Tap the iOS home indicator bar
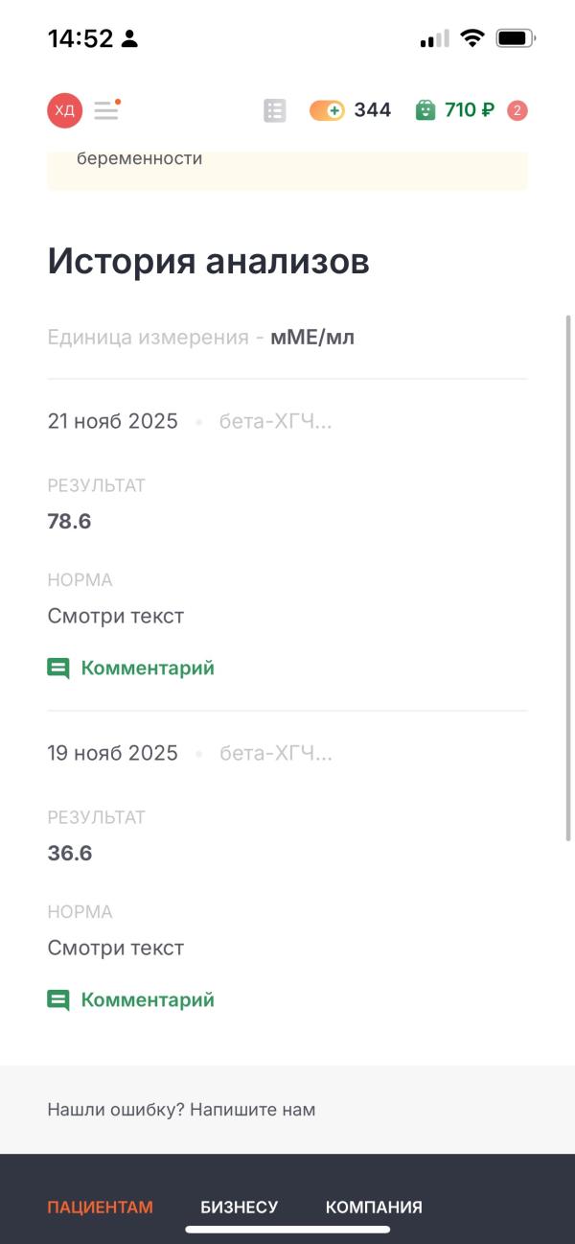The image size is (575, 1244). [287, 1229]
